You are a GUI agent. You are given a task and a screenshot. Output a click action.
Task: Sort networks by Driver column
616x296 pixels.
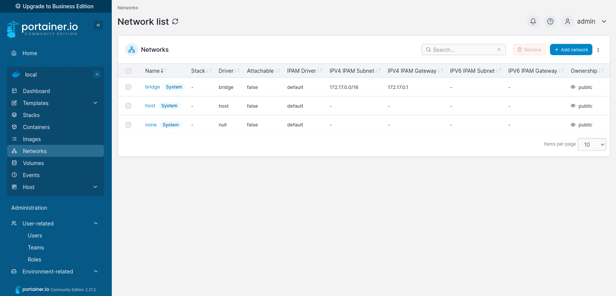pos(229,71)
